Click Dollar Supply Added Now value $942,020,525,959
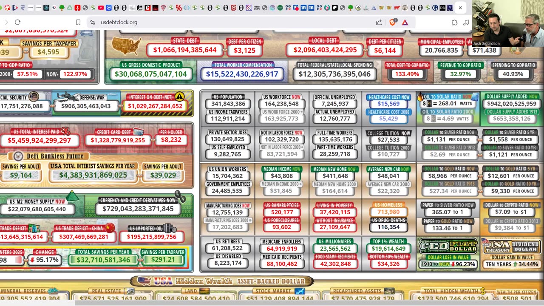The height and width of the screenshot is (306, 544). click(512, 104)
